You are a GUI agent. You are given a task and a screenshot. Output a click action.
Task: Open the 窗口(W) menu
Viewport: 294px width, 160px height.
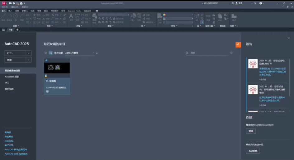[15, 7]
